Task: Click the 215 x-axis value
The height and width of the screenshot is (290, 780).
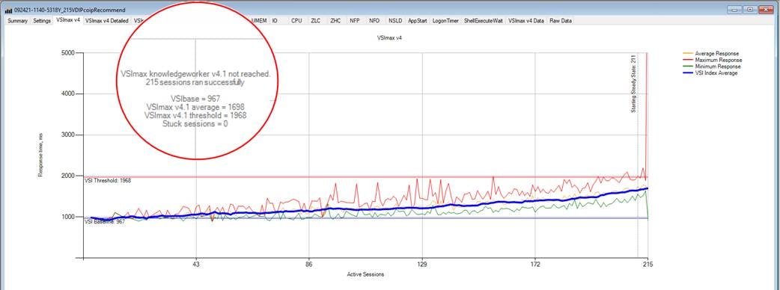Action: pyautogui.click(x=648, y=265)
